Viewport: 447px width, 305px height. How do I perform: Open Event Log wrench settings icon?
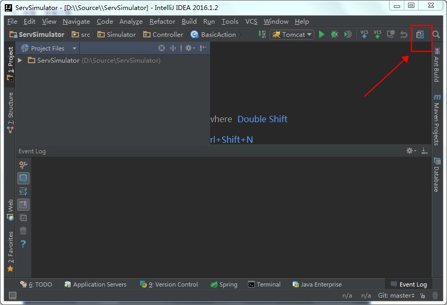(x=23, y=165)
